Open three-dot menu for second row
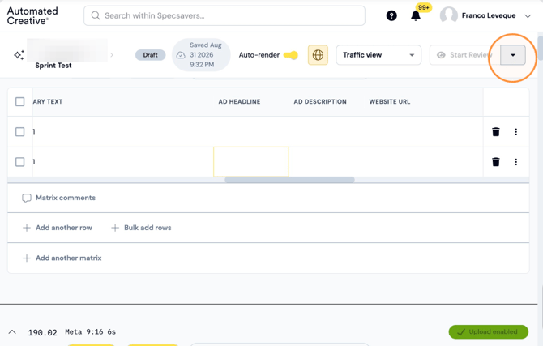This screenshot has height=346, width=543. [516, 162]
